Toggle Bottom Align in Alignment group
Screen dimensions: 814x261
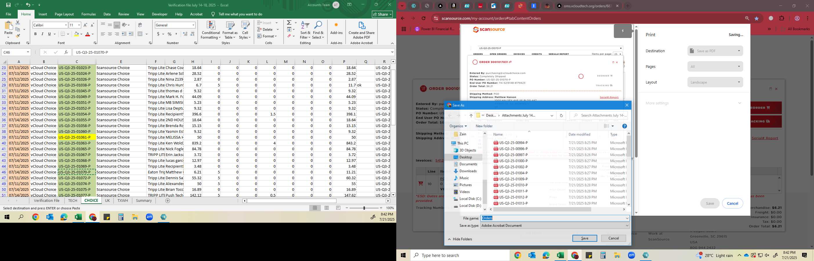coord(117,25)
